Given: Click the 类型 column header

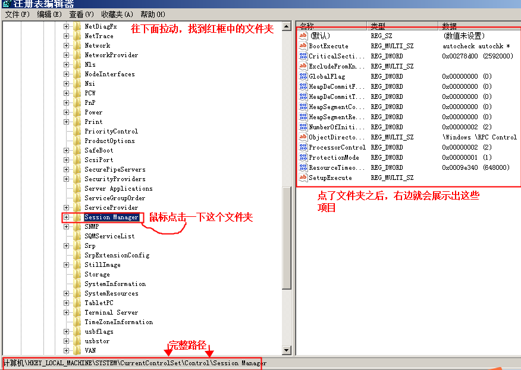Looking at the screenshot, I should 378,26.
